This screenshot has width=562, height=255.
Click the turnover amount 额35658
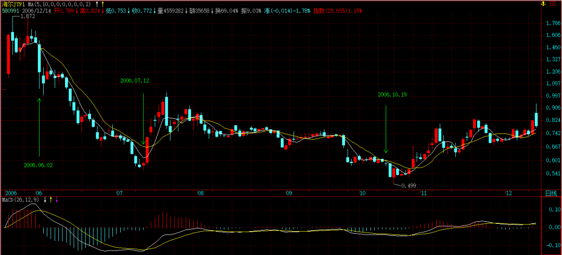199,11
